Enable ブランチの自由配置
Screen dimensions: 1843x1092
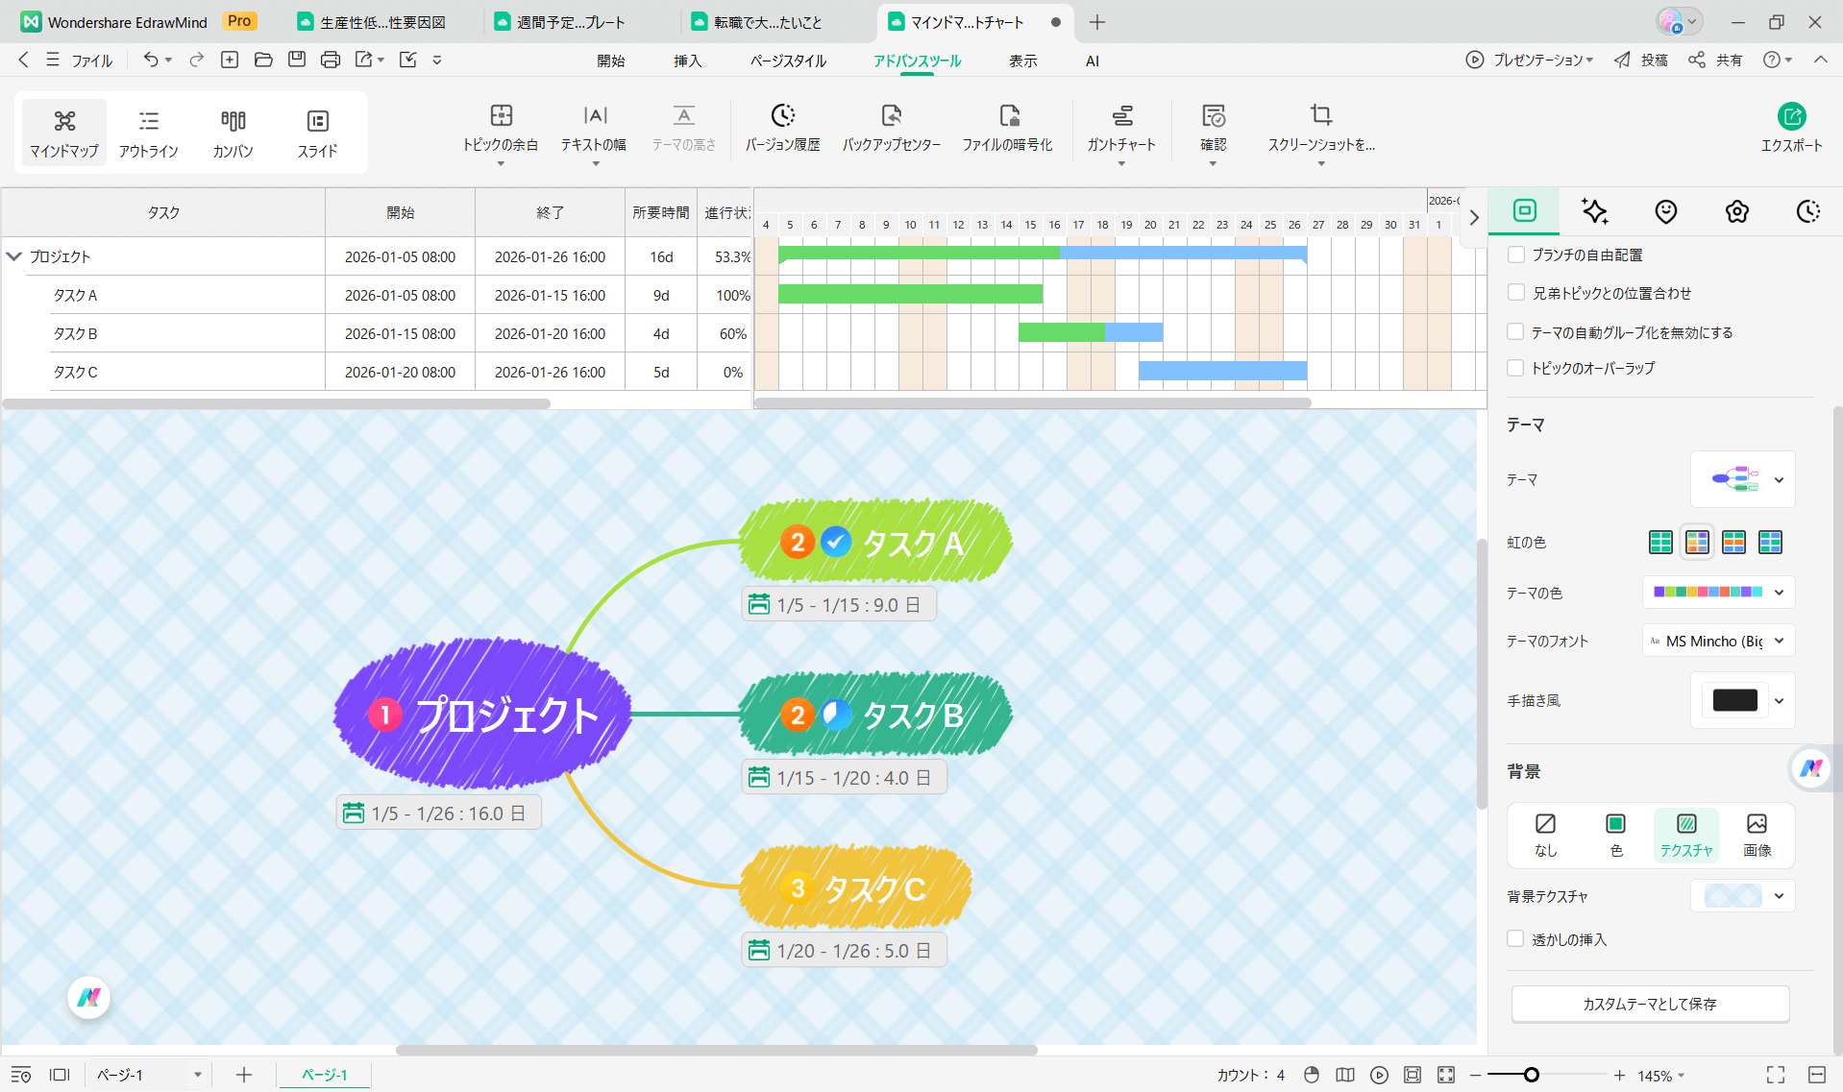click(1515, 254)
